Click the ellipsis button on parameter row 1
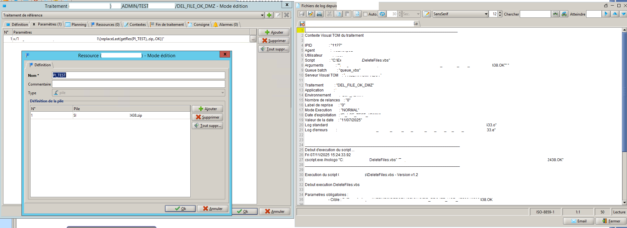627x228 pixels. (x=253, y=39)
